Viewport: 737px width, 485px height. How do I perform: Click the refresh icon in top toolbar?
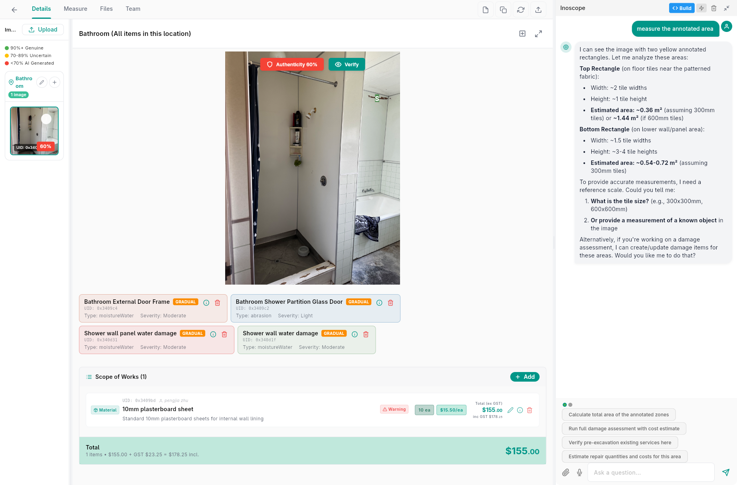pos(521,10)
